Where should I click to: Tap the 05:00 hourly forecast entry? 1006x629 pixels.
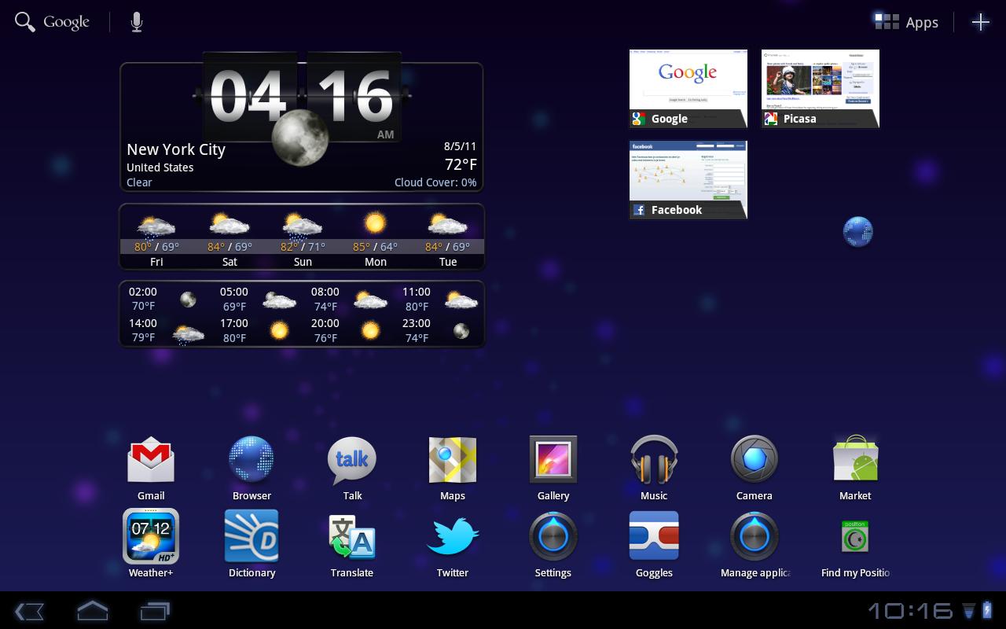click(x=258, y=299)
